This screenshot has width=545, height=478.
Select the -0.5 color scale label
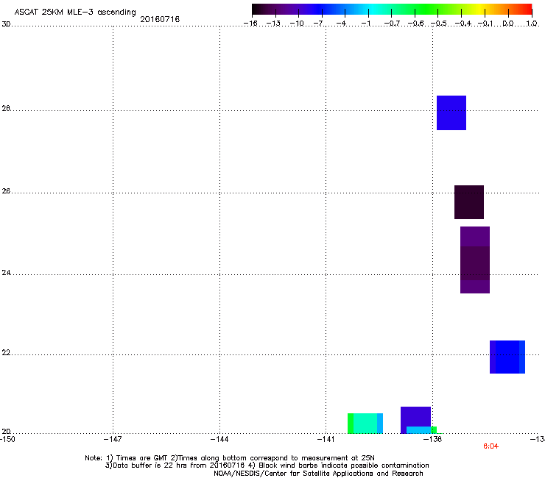(x=439, y=24)
